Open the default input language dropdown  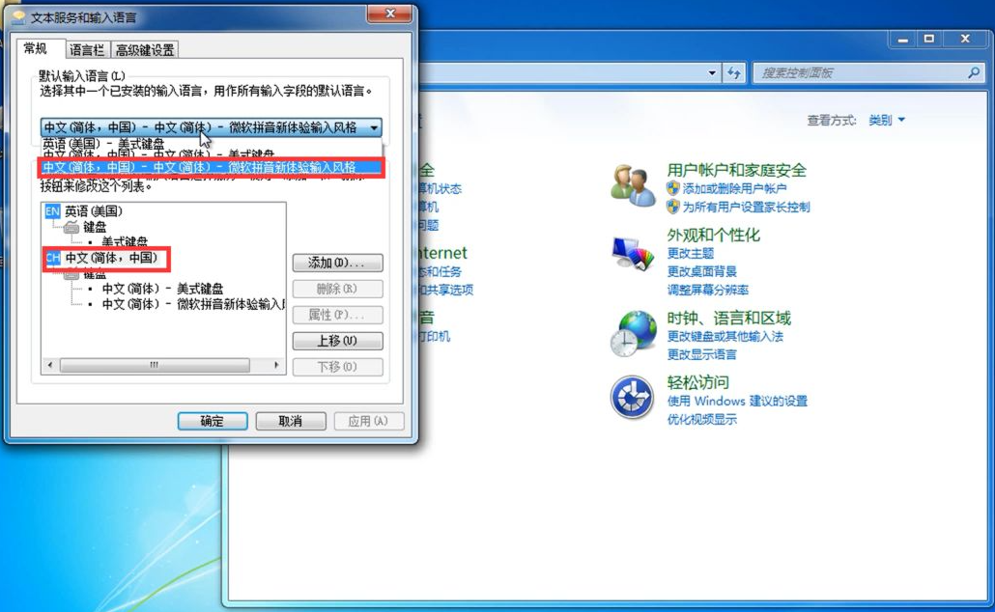point(376,125)
